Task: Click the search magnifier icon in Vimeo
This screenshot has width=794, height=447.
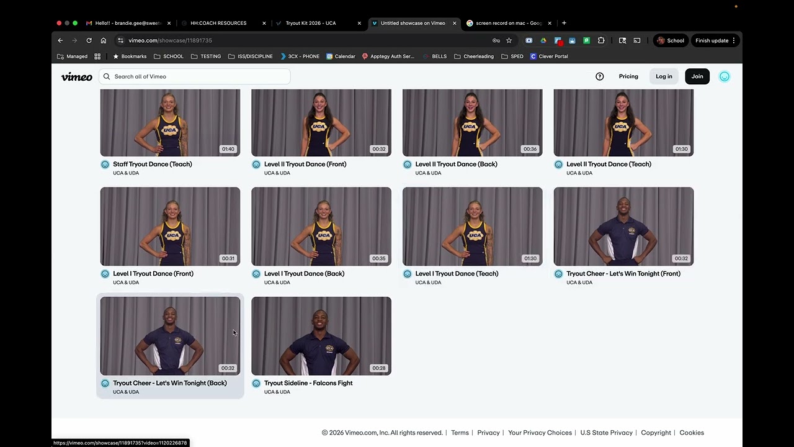Action: point(107,76)
